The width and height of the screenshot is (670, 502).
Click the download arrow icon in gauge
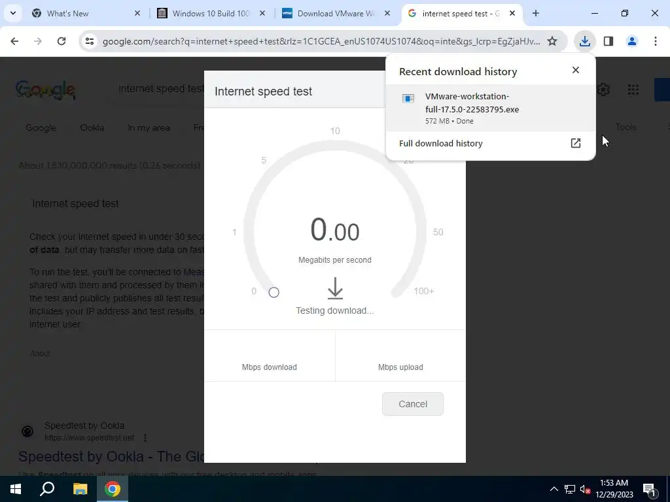(336, 288)
